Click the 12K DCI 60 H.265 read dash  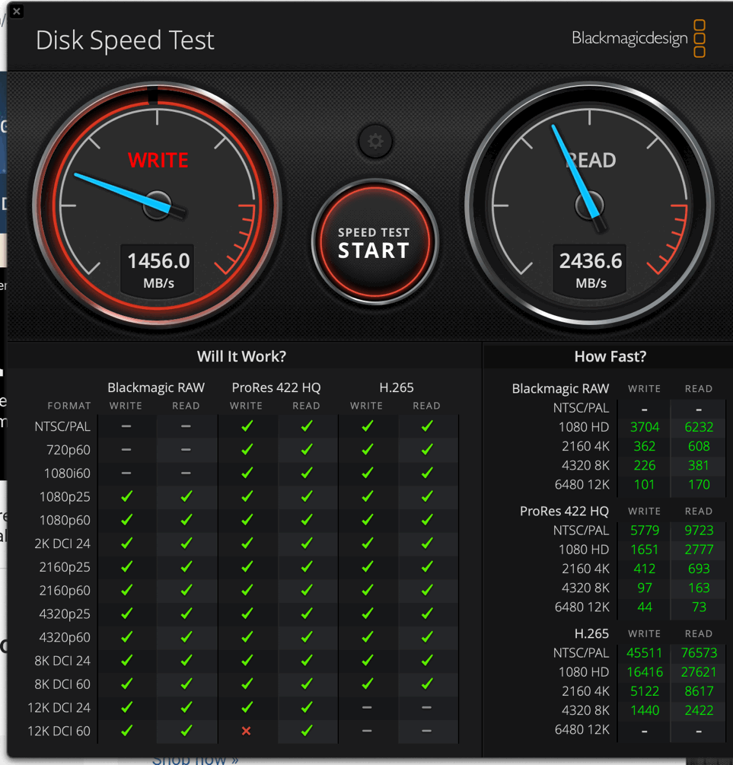[426, 731]
